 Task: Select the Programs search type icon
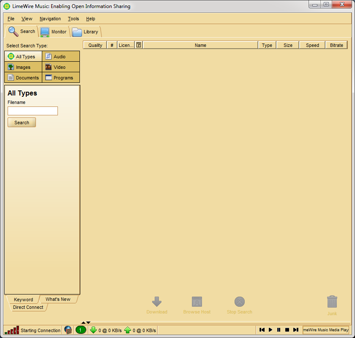tap(49, 77)
